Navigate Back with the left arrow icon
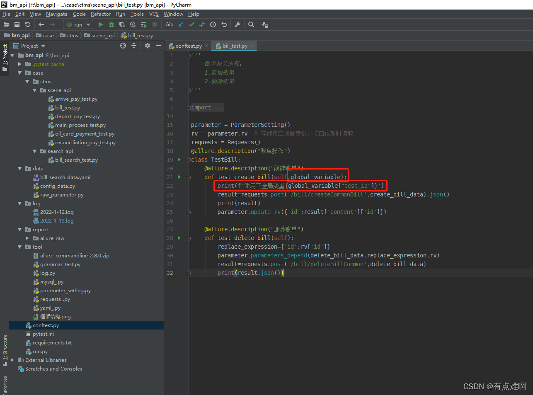The height and width of the screenshot is (395, 533). 41,25
